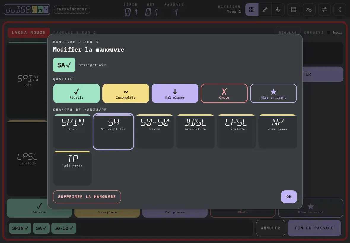Switch maneuver to Tail press
350x243 pixels.
pyautogui.click(x=72, y=168)
